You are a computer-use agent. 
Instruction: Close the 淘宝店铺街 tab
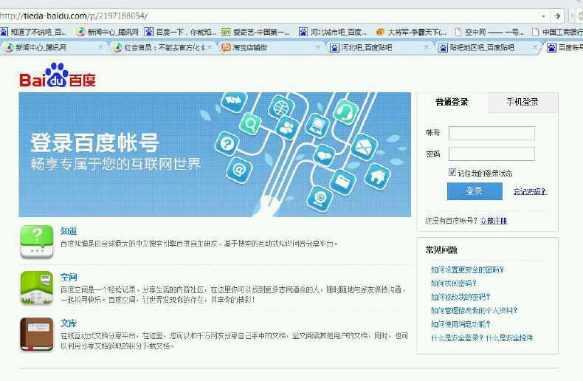(x=317, y=47)
